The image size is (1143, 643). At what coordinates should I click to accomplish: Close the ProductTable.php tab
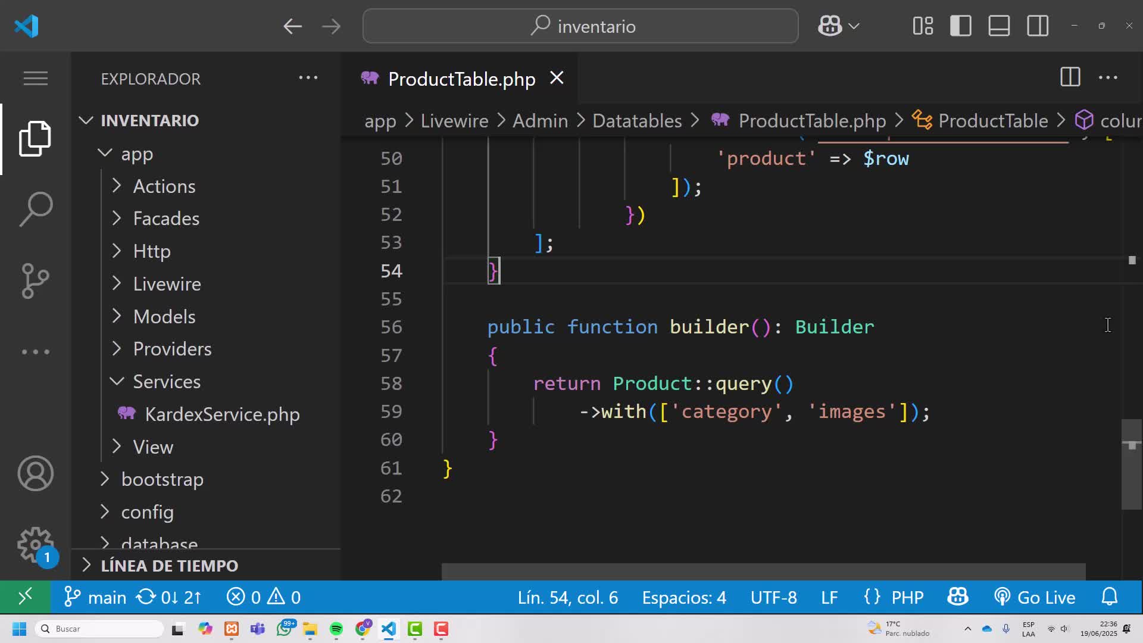[x=557, y=78]
